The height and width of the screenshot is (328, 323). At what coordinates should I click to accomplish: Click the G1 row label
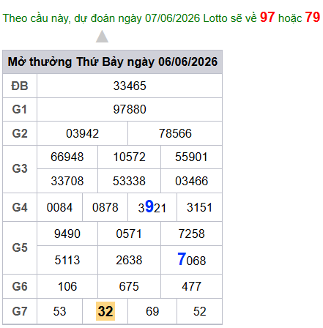tap(20, 109)
